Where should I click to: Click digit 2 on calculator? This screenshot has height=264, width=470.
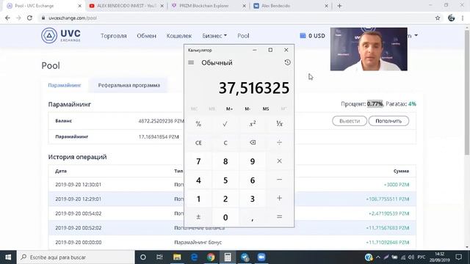(x=225, y=199)
